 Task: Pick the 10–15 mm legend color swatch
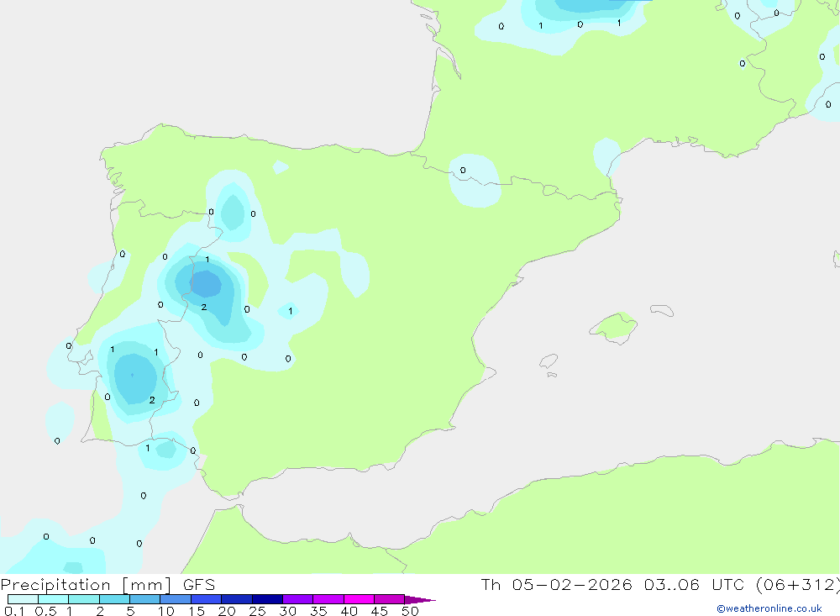point(176,599)
